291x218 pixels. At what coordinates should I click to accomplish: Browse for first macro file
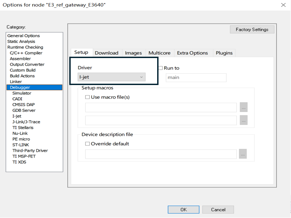coord(243,107)
